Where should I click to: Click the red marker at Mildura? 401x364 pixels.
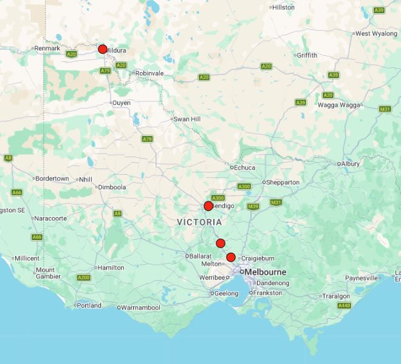point(103,49)
